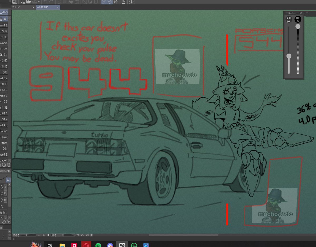The image size is (316, 247).
Task: Select the 'uage4' sub tool entry
Action: 4,161
